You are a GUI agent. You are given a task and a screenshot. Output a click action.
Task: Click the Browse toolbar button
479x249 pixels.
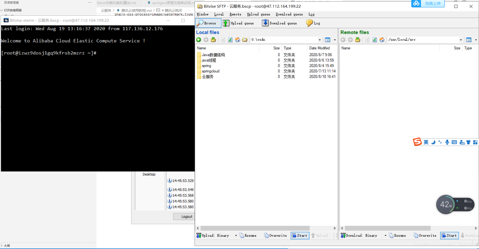(x=208, y=23)
